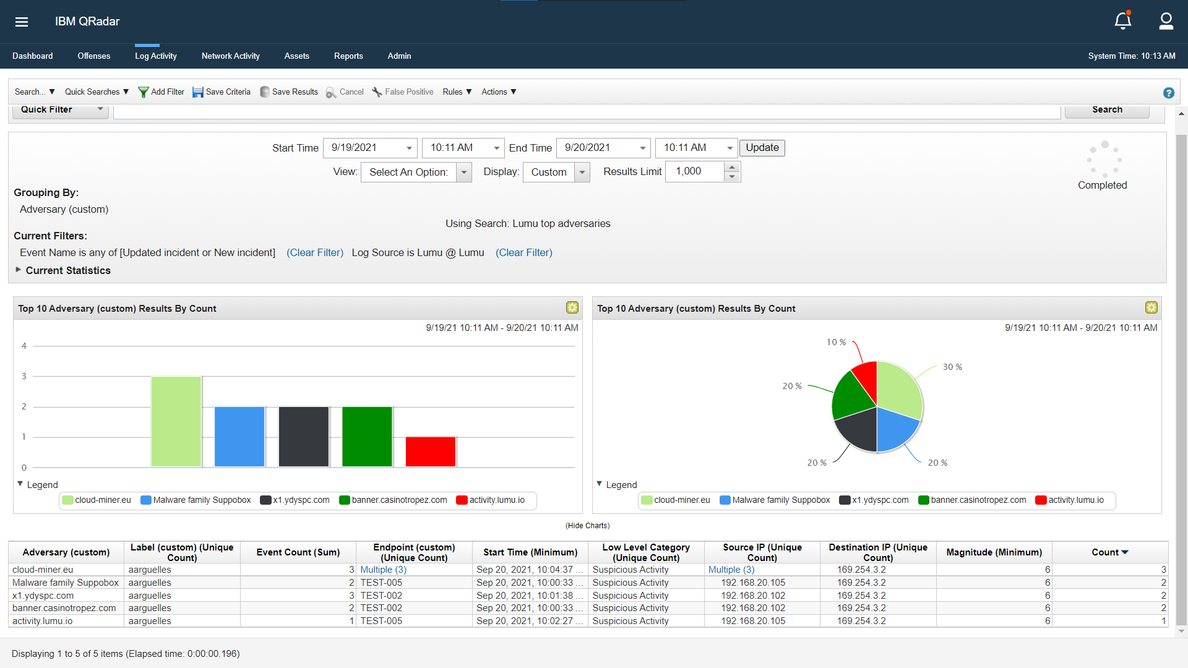The image size is (1188, 668).
Task: Select the activity.lumu.io table row
Action: [588, 621]
